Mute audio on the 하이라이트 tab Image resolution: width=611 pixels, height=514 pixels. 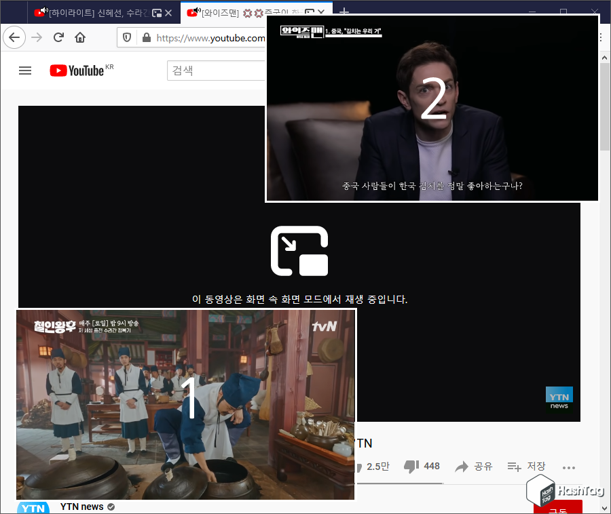42,11
